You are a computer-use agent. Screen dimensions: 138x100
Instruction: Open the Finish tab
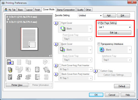38,10
